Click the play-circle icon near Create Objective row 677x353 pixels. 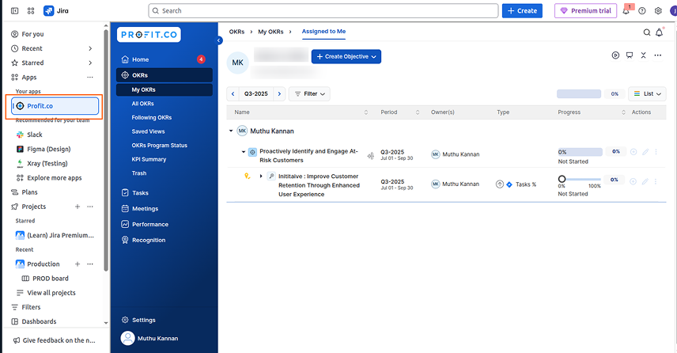coord(615,55)
